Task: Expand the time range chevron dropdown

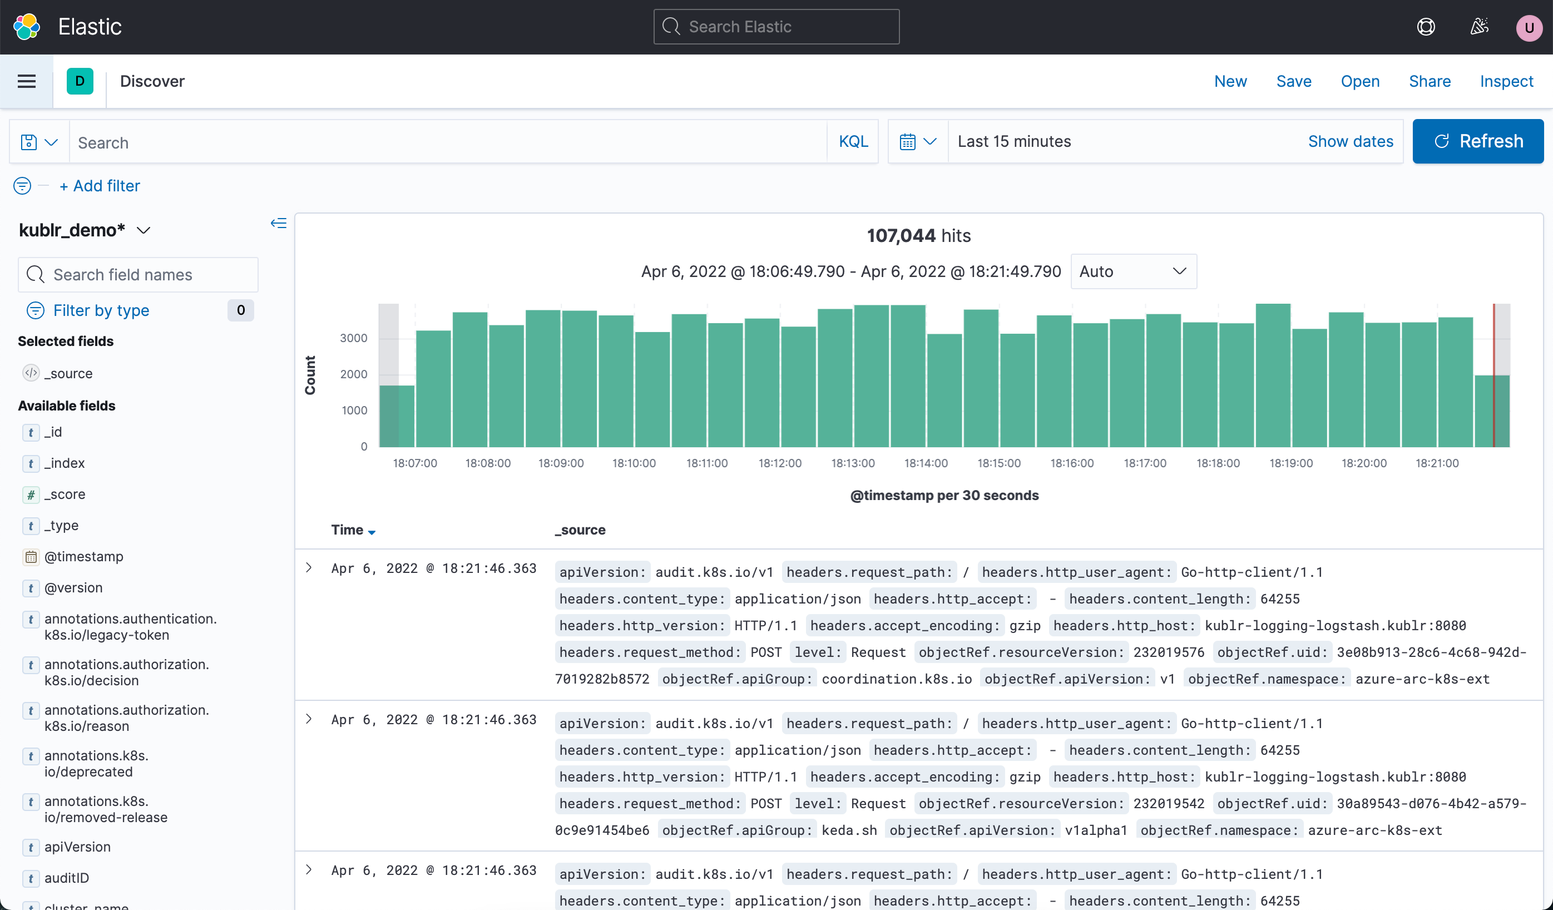Action: point(930,141)
